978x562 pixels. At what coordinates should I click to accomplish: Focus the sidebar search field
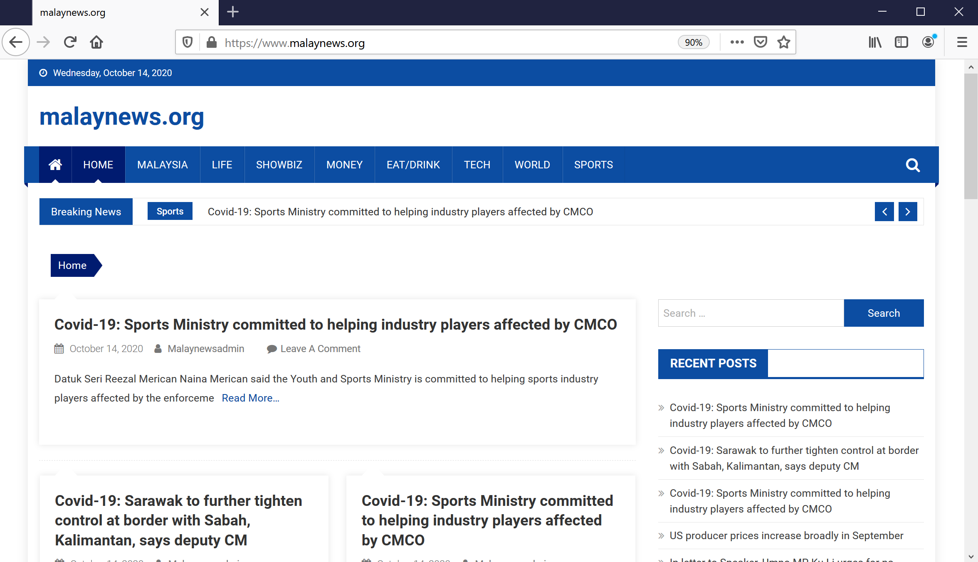pyautogui.click(x=751, y=313)
